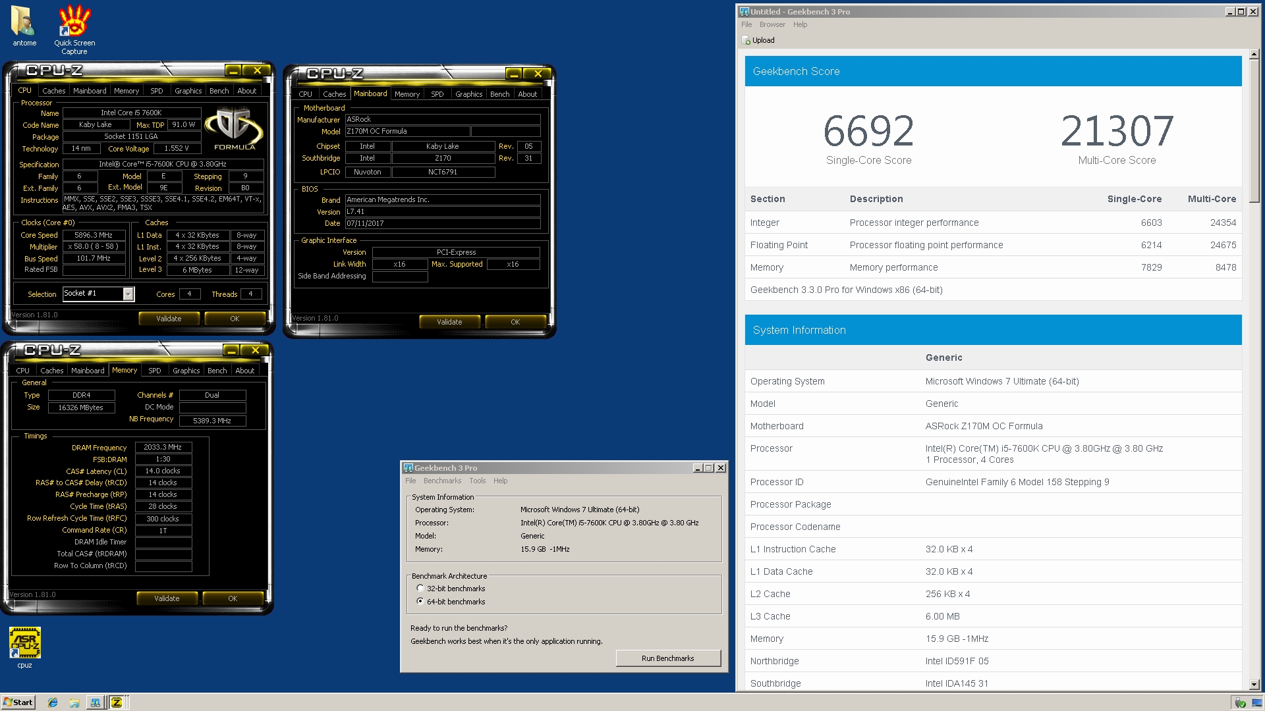Open the Tools menu in the small Geekbench window
1265x711 pixels.
[478, 481]
